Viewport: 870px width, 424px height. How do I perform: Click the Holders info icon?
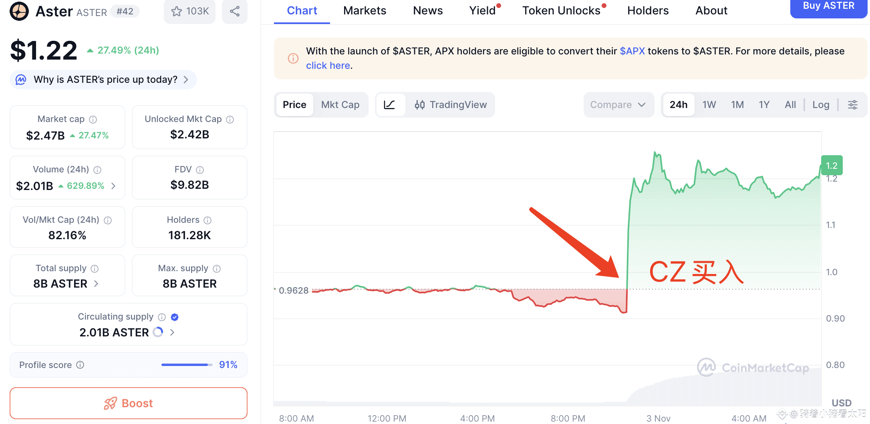[207, 220]
